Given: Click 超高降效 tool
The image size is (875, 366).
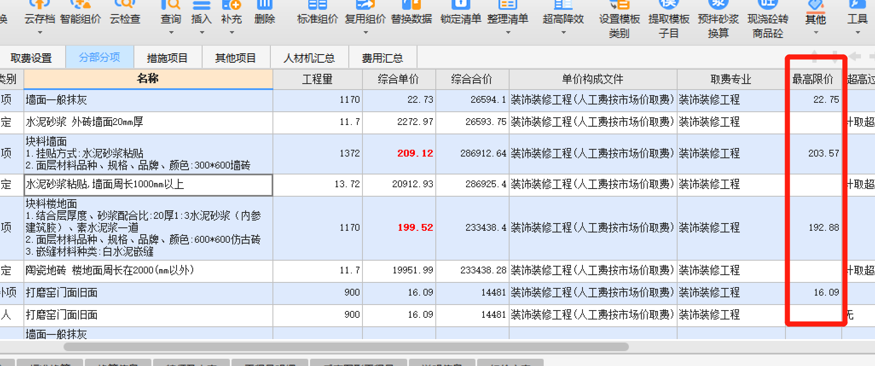Looking at the screenshot, I should pos(563,13).
